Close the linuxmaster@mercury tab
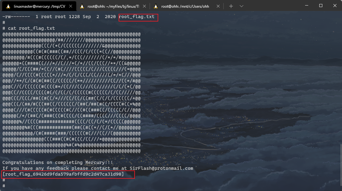 (71, 6)
